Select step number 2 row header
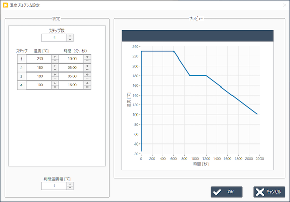290x202 pixels. [22, 68]
